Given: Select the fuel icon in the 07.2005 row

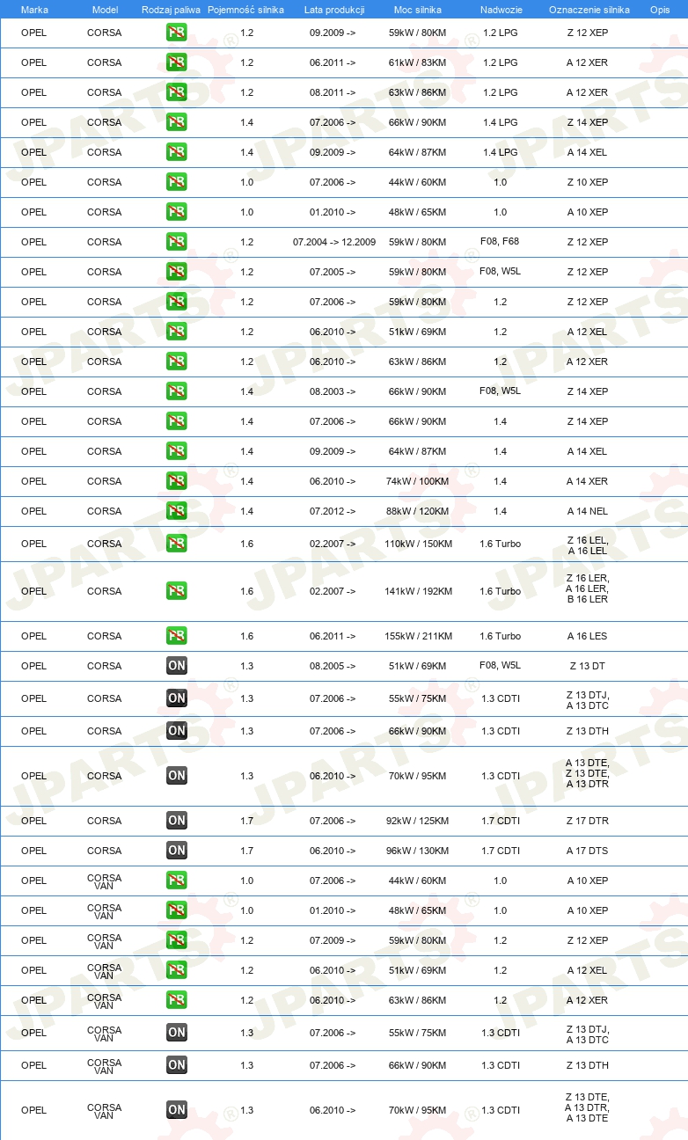Looking at the screenshot, I should (177, 272).
